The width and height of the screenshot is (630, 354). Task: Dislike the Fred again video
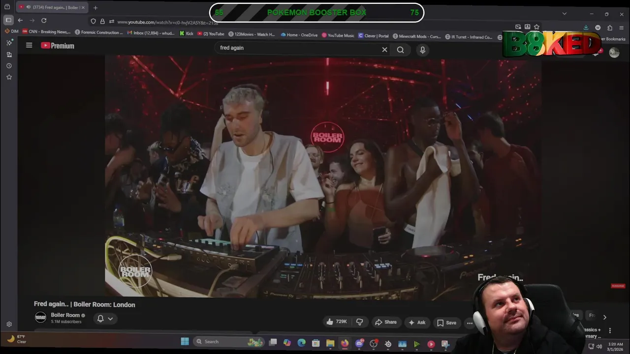360,322
